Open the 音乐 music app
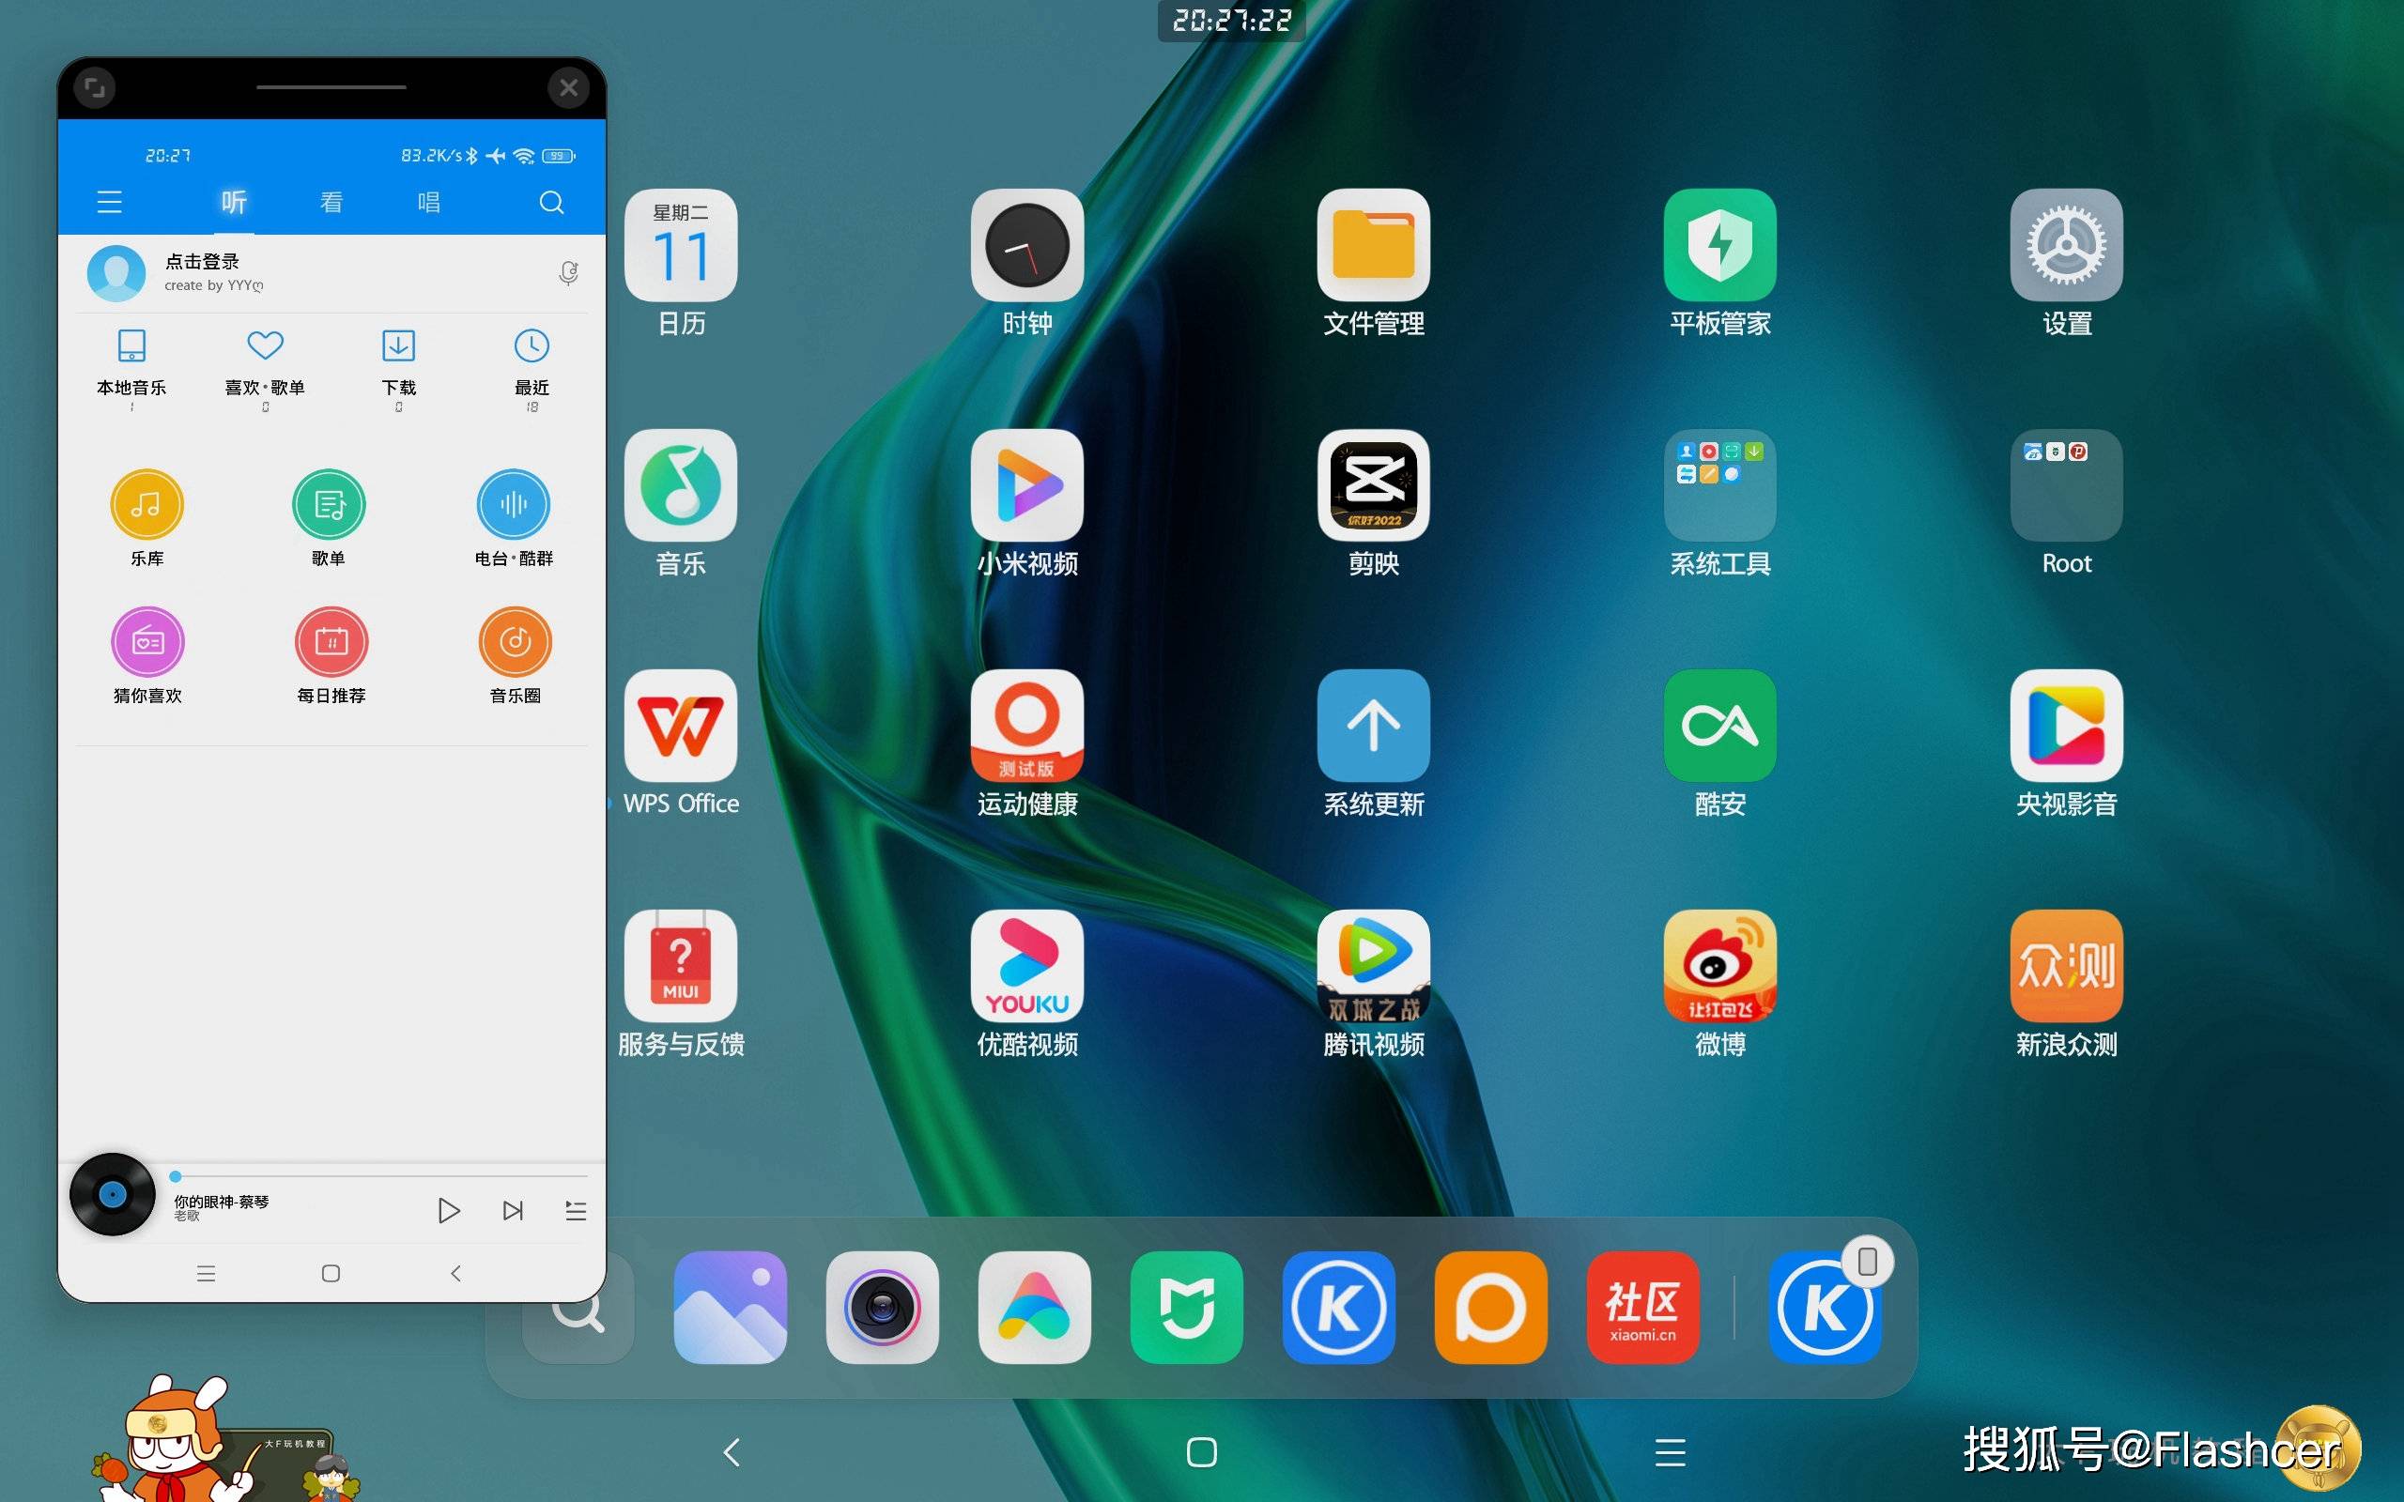The height and width of the screenshot is (1502, 2404). [681, 502]
